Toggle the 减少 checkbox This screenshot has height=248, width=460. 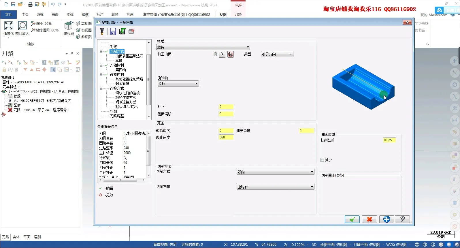pos(323,160)
